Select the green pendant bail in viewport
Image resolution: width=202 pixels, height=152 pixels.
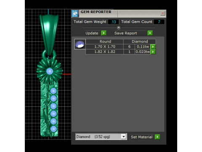pos(49,35)
